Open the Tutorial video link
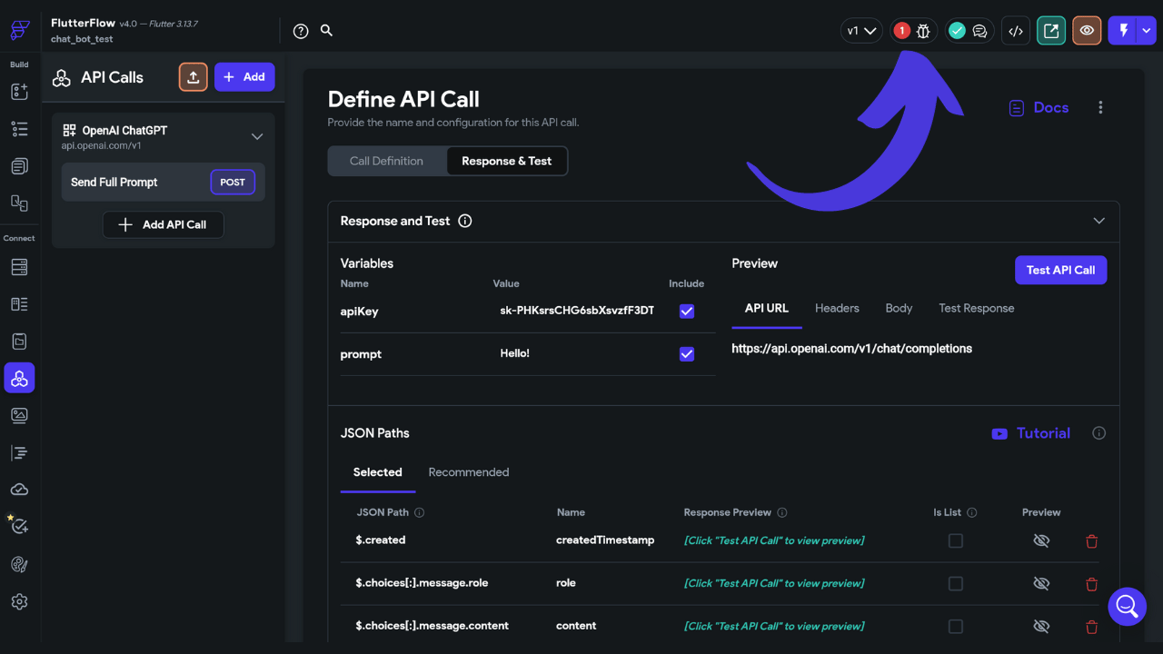Viewport: 1163px width, 654px height. 1031,433
